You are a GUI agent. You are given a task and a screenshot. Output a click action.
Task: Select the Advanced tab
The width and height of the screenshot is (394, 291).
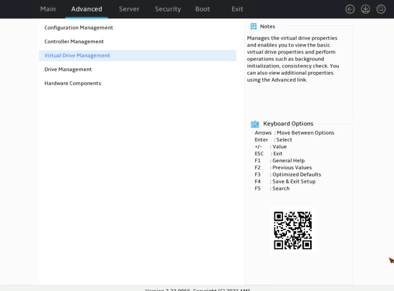pyautogui.click(x=87, y=9)
